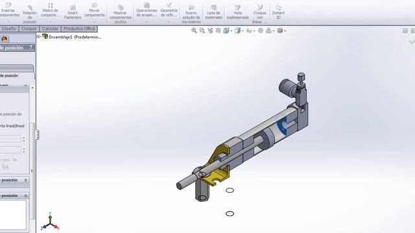Switch to Diseño tab

[x=8, y=28]
